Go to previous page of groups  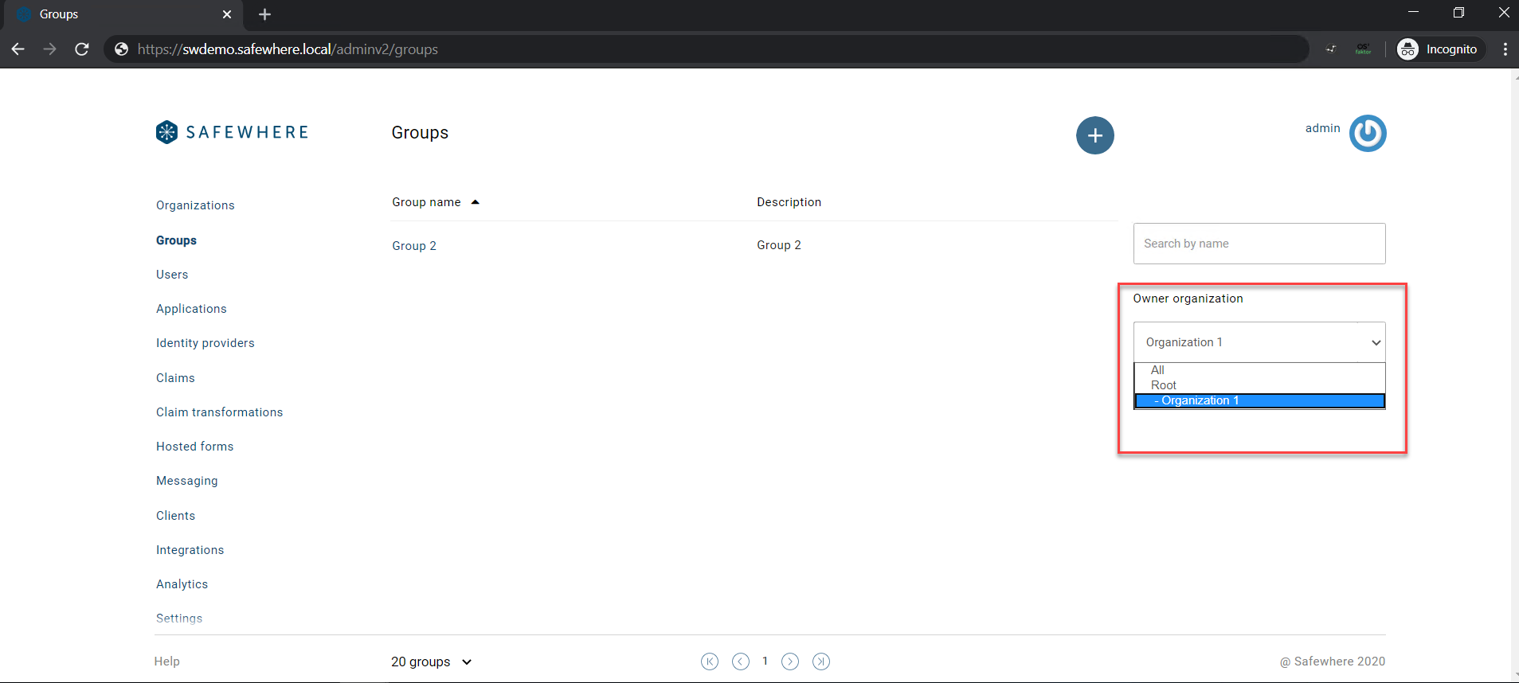point(740,662)
